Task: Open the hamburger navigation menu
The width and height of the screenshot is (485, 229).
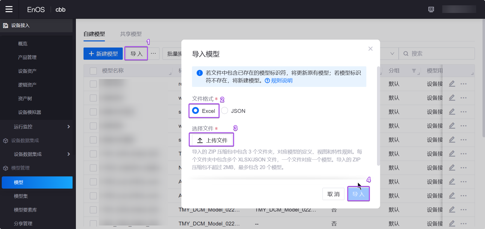Action: [x=9, y=9]
